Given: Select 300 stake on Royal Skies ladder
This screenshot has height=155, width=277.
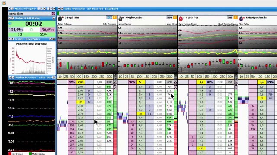Looking at the screenshot, I should (x=110, y=77).
